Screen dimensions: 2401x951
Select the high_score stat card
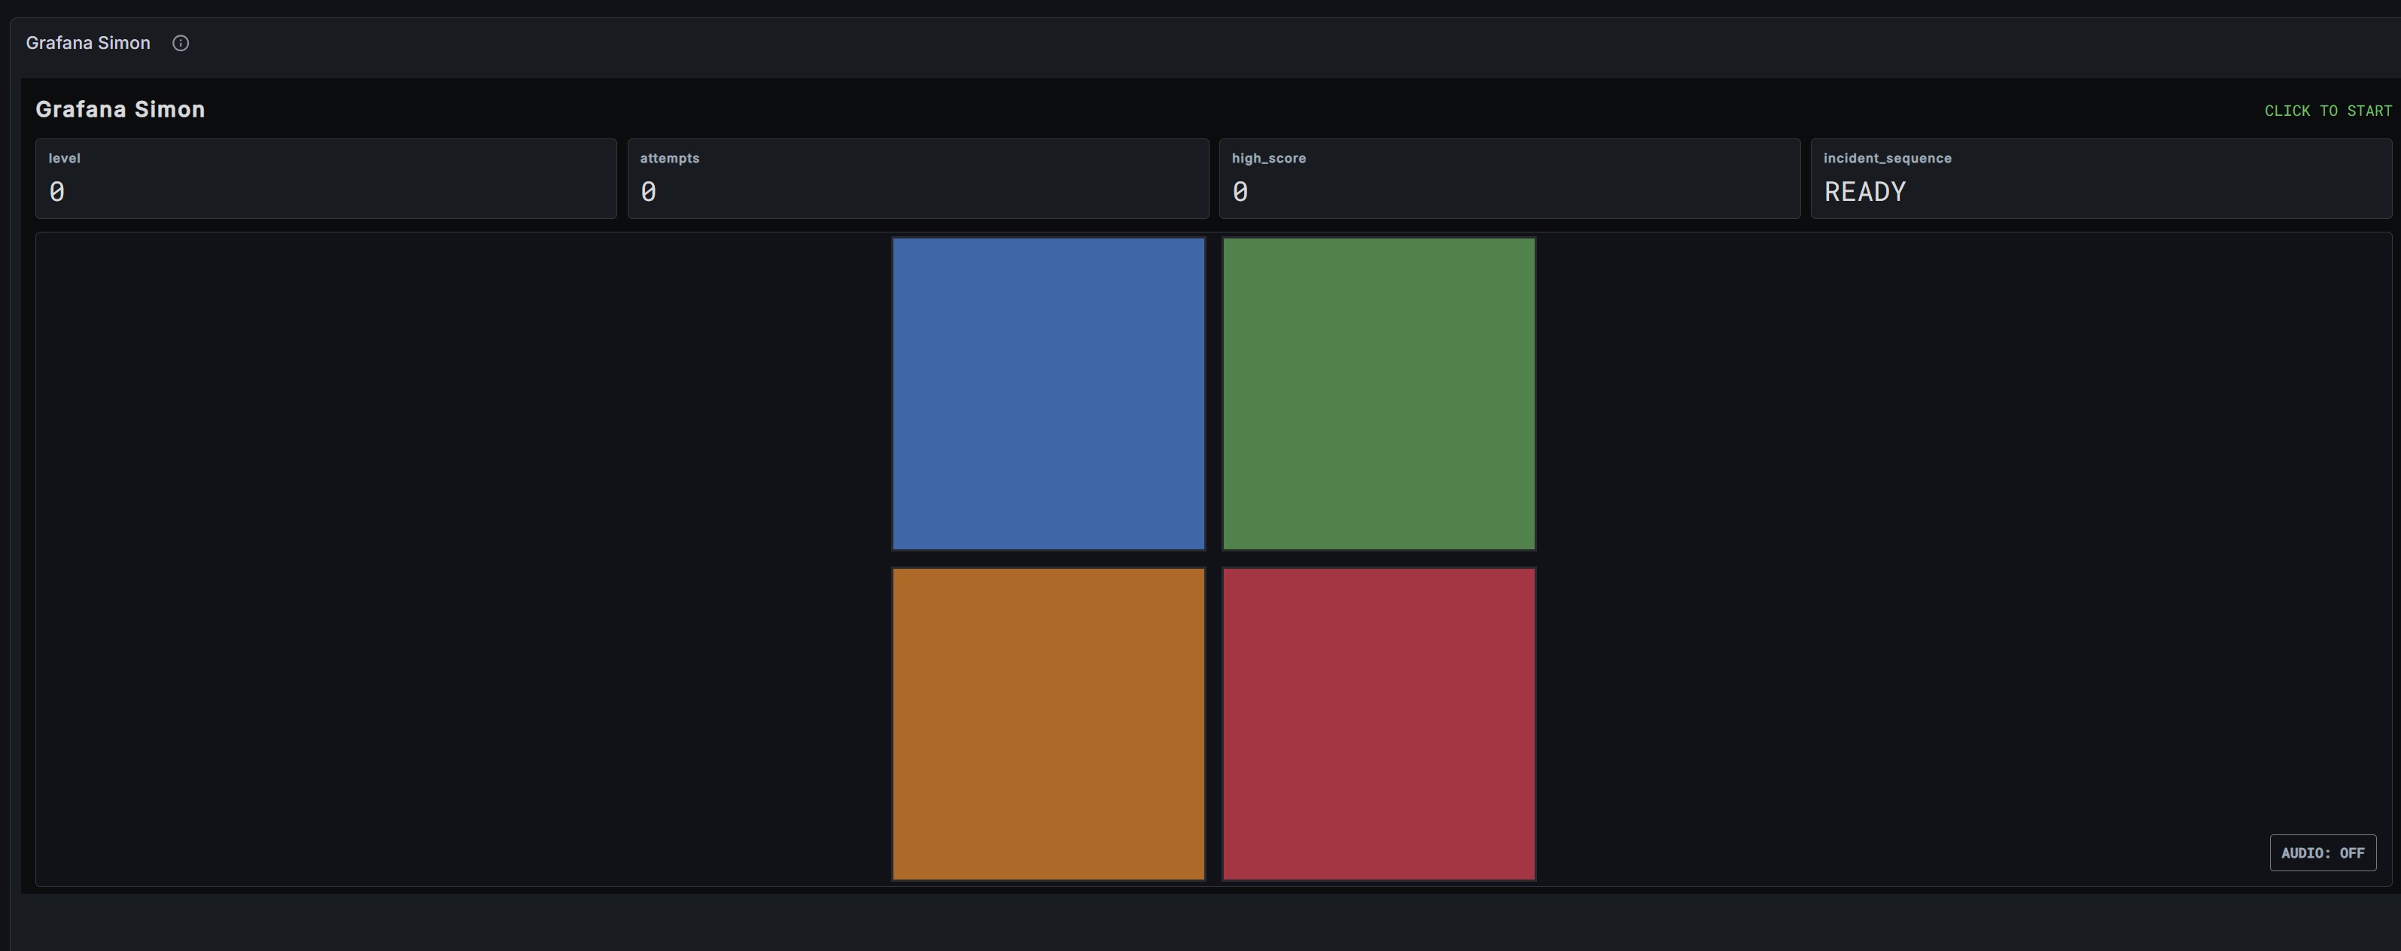point(1509,179)
